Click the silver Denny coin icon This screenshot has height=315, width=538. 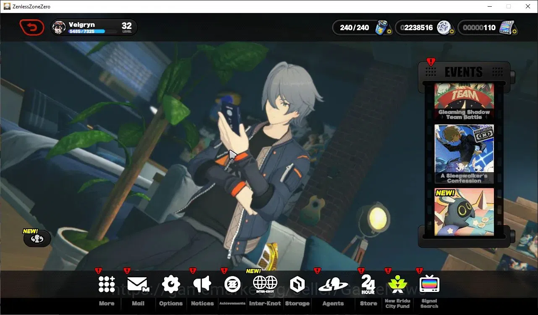[x=444, y=28]
